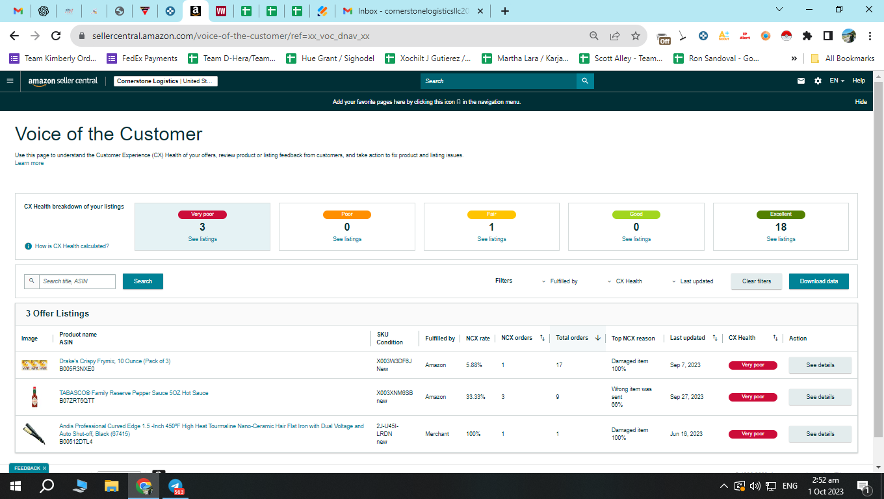The image size is (884, 499).
Task: Click the Amazon Seller Central logo
Action: pos(63,81)
